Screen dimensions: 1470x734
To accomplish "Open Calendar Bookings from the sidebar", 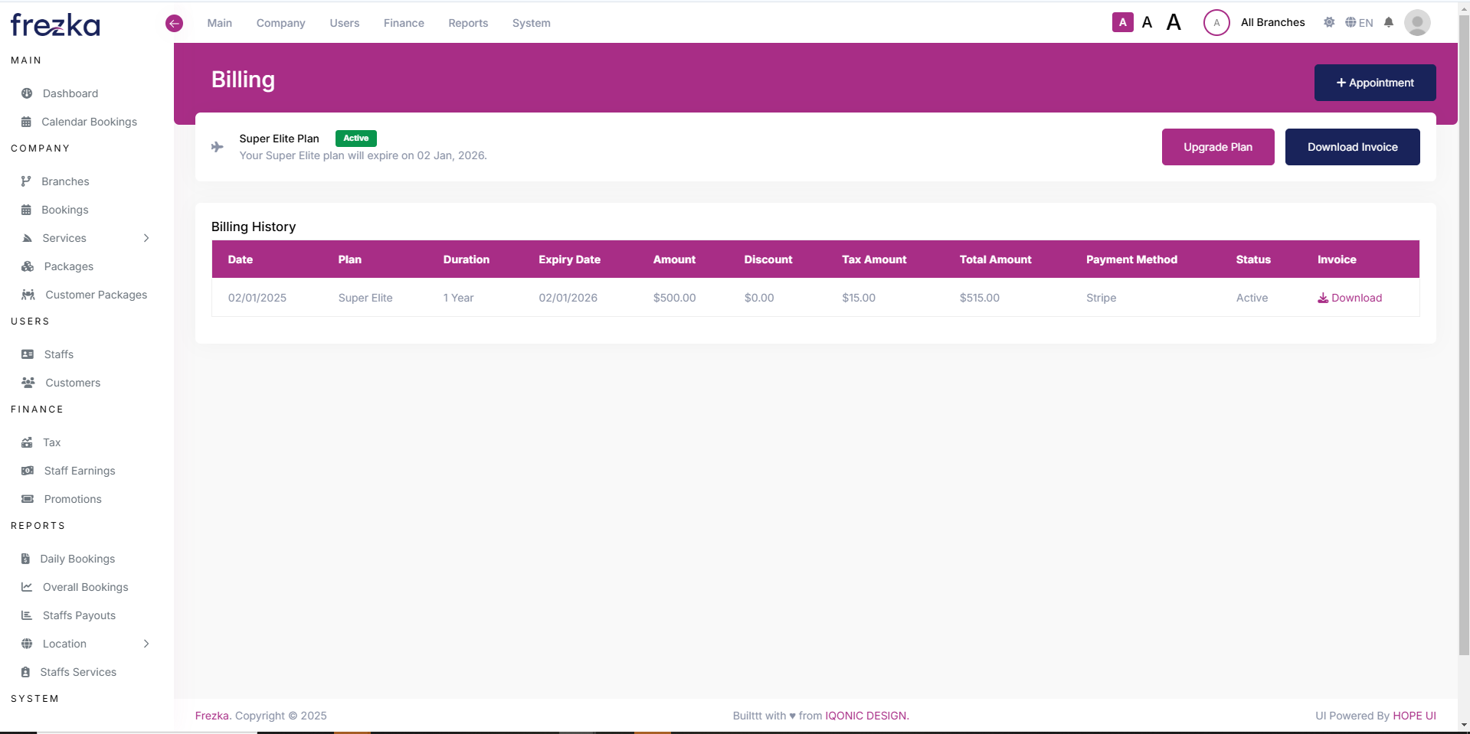I will pyautogui.click(x=27, y=122).
